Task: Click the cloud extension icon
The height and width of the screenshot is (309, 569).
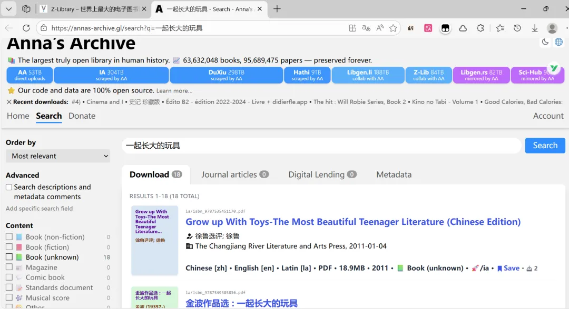Action: [x=463, y=28]
